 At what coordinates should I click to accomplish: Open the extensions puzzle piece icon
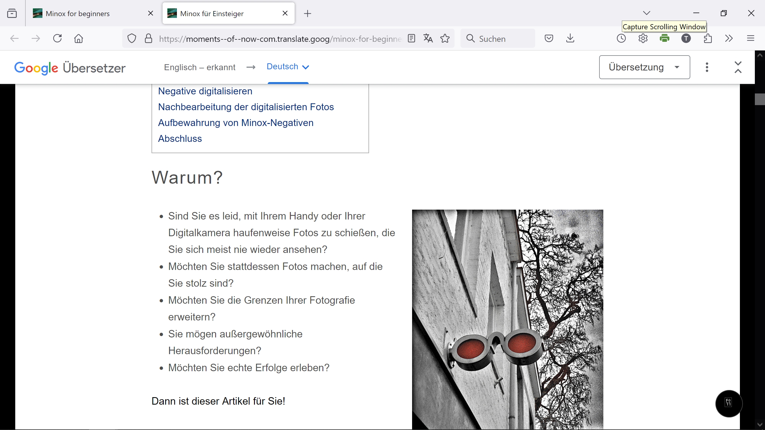pyautogui.click(x=708, y=39)
